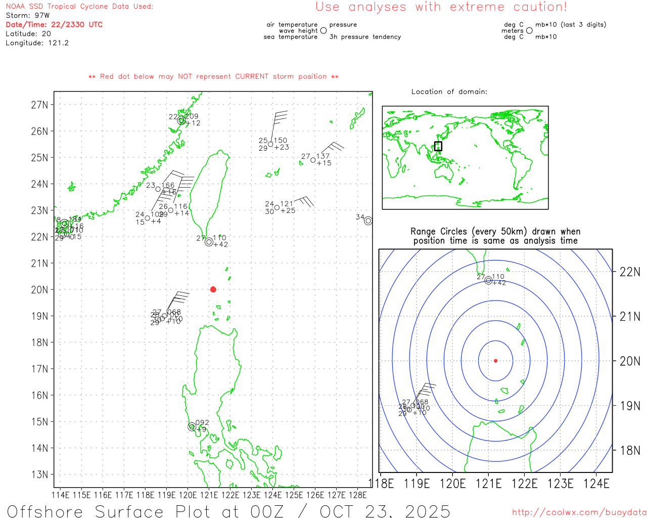Click buoy station with pressure 121 near 23N
Screen dimensions: 647x518
point(277,207)
